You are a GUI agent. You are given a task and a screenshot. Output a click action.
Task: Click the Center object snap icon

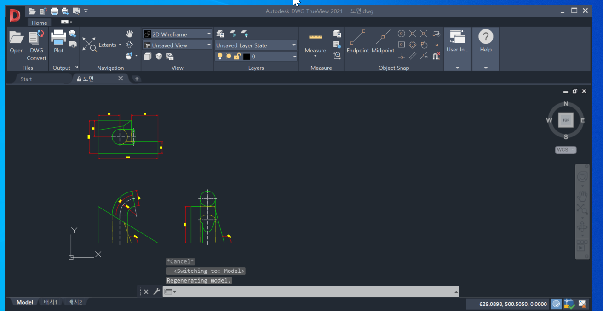402,34
